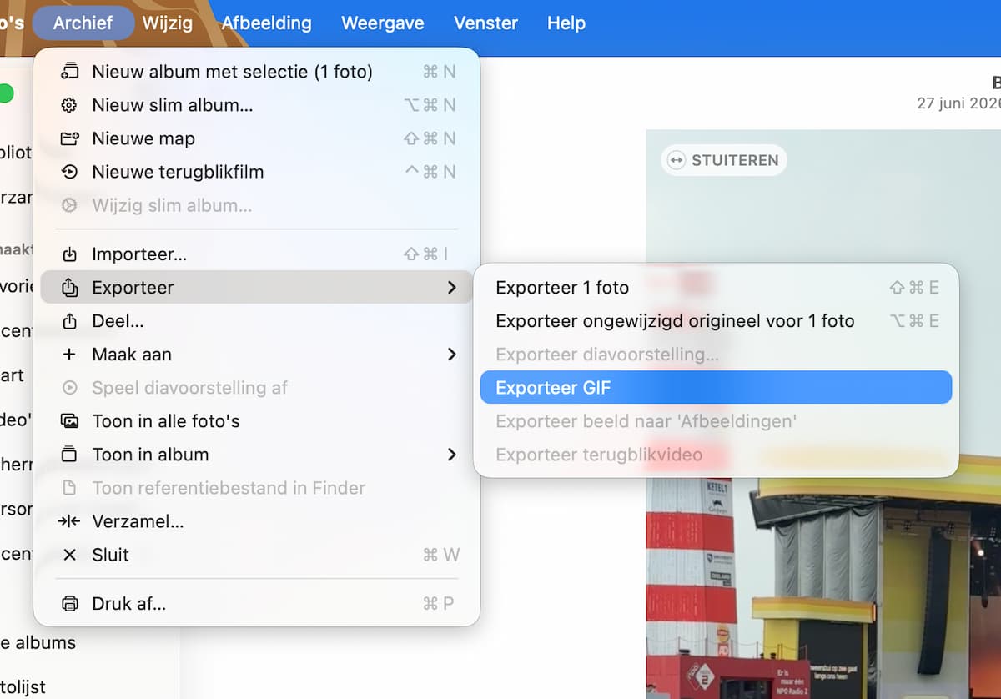Click the printer icon beside Druk af
This screenshot has width=1001, height=699.
(x=70, y=604)
